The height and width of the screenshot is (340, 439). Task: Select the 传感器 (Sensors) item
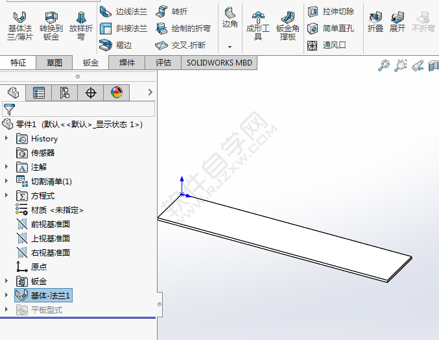35,153
